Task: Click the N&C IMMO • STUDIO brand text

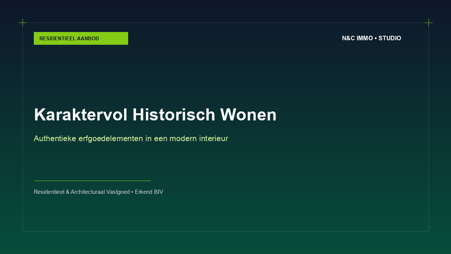Action: (371, 38)
